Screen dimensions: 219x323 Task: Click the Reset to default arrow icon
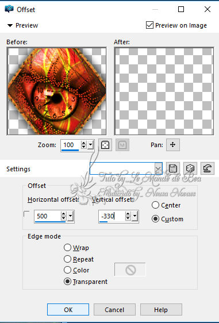click(x=207, y=168)
